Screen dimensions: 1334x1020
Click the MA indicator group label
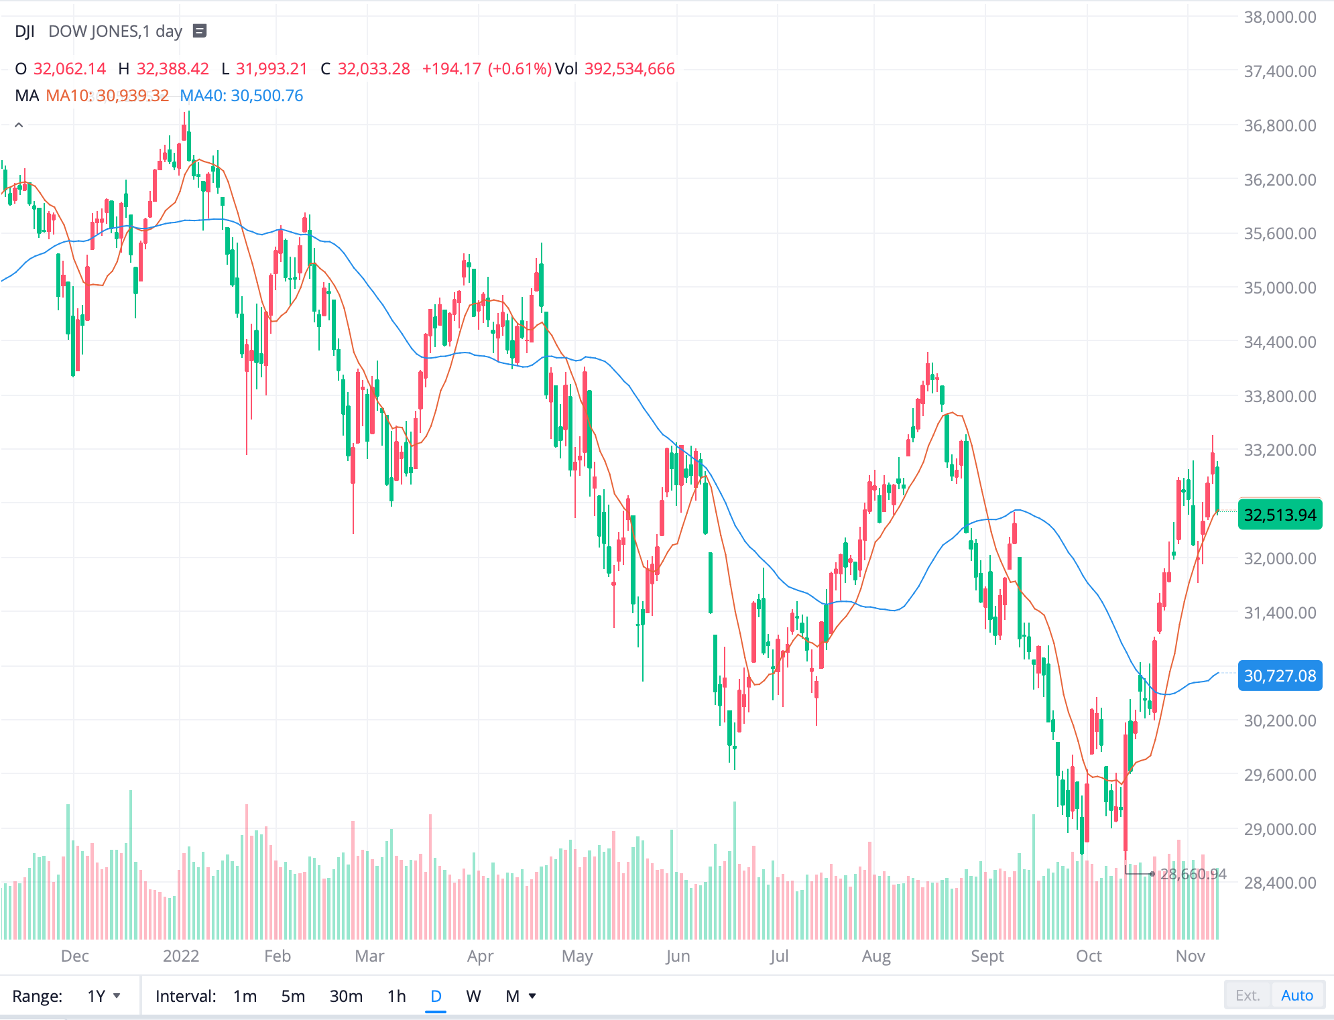(27, 96)
